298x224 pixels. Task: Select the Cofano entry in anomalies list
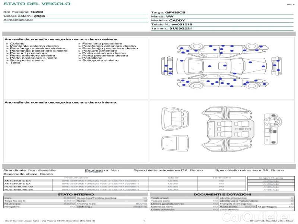tap(18, 44)
